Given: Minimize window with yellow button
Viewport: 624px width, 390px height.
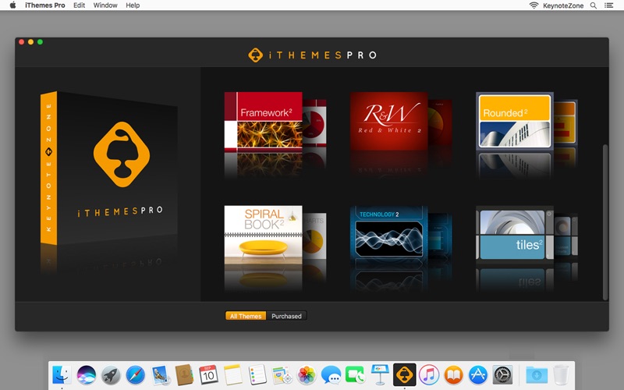Looking at the screenshot, I should pyautogui.click(x=30, y=42).
